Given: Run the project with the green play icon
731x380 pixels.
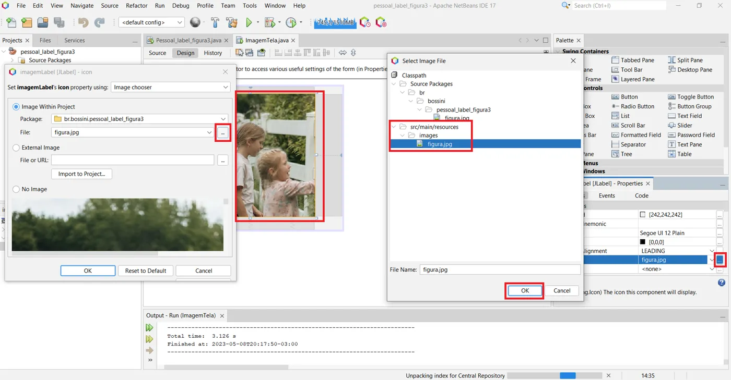Looking at the screenshot, I should (249, 22).
